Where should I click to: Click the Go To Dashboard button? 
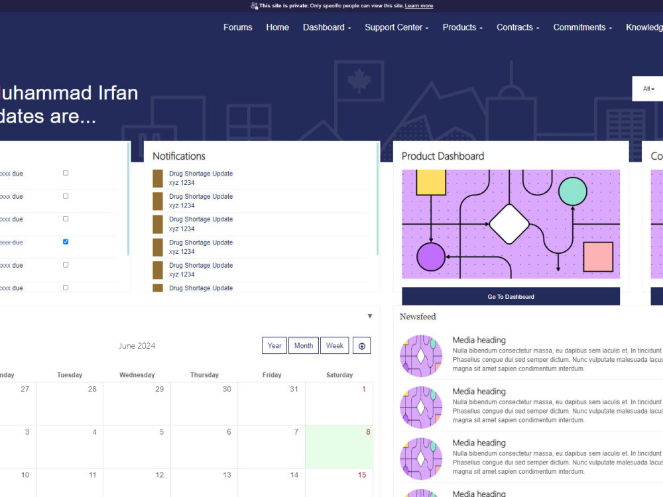(511, 297)
